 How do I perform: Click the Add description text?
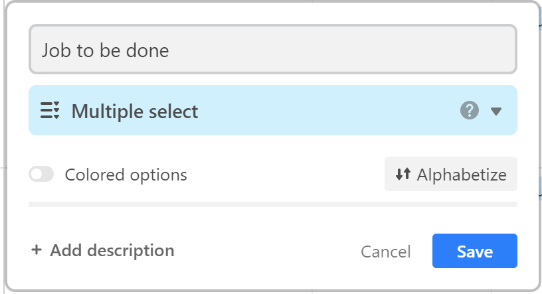coord(112,251)
